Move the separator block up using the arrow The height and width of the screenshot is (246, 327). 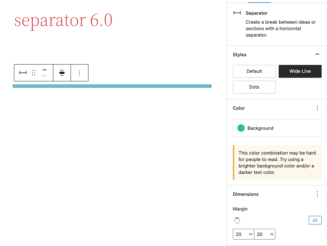tap(44, 70)
